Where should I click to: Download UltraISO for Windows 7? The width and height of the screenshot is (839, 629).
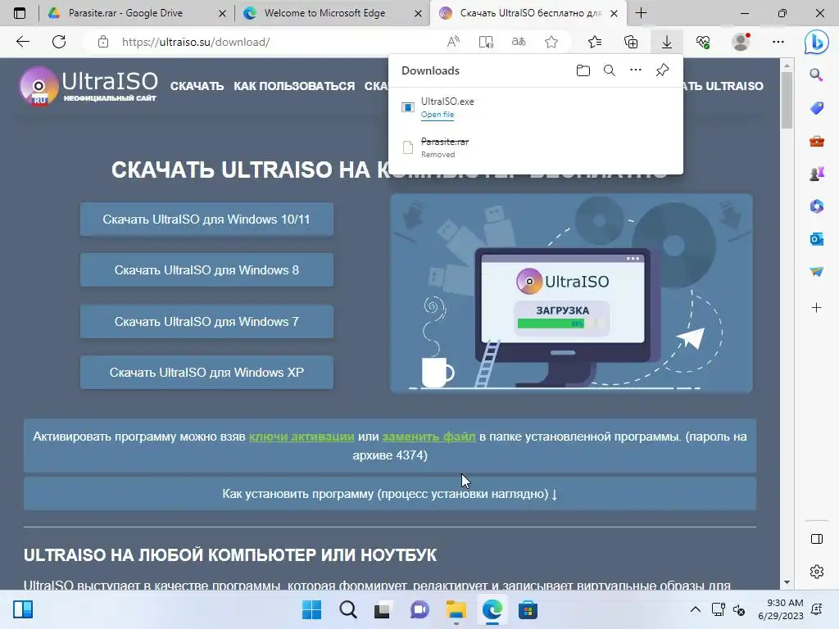[x=206, y=321]
